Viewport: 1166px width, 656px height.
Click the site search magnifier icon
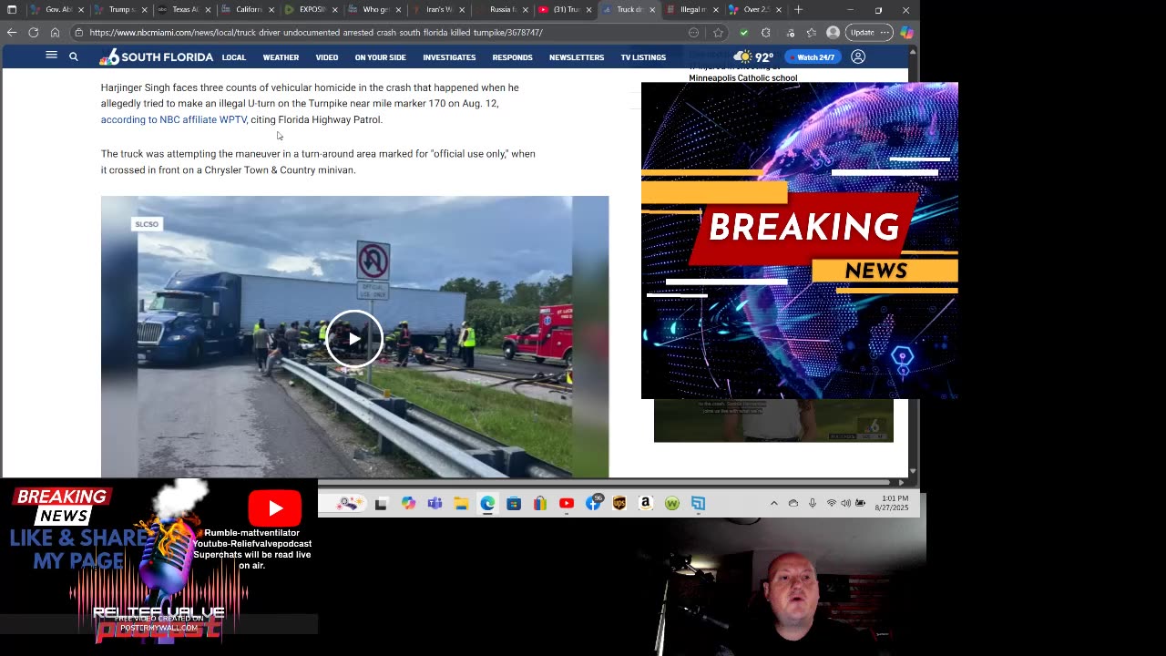[74, 56]
